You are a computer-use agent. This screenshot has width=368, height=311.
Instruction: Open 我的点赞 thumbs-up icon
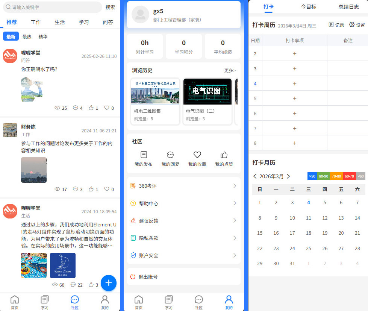click(x=224, y=155)
